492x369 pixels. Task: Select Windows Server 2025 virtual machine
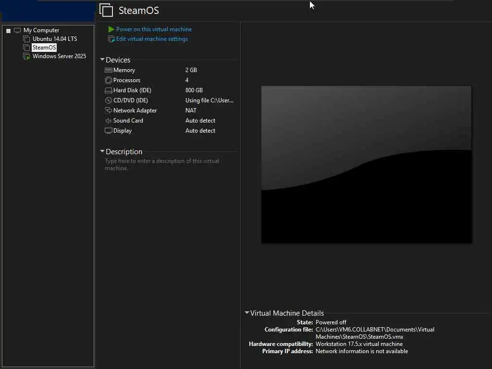pos(59,56)
